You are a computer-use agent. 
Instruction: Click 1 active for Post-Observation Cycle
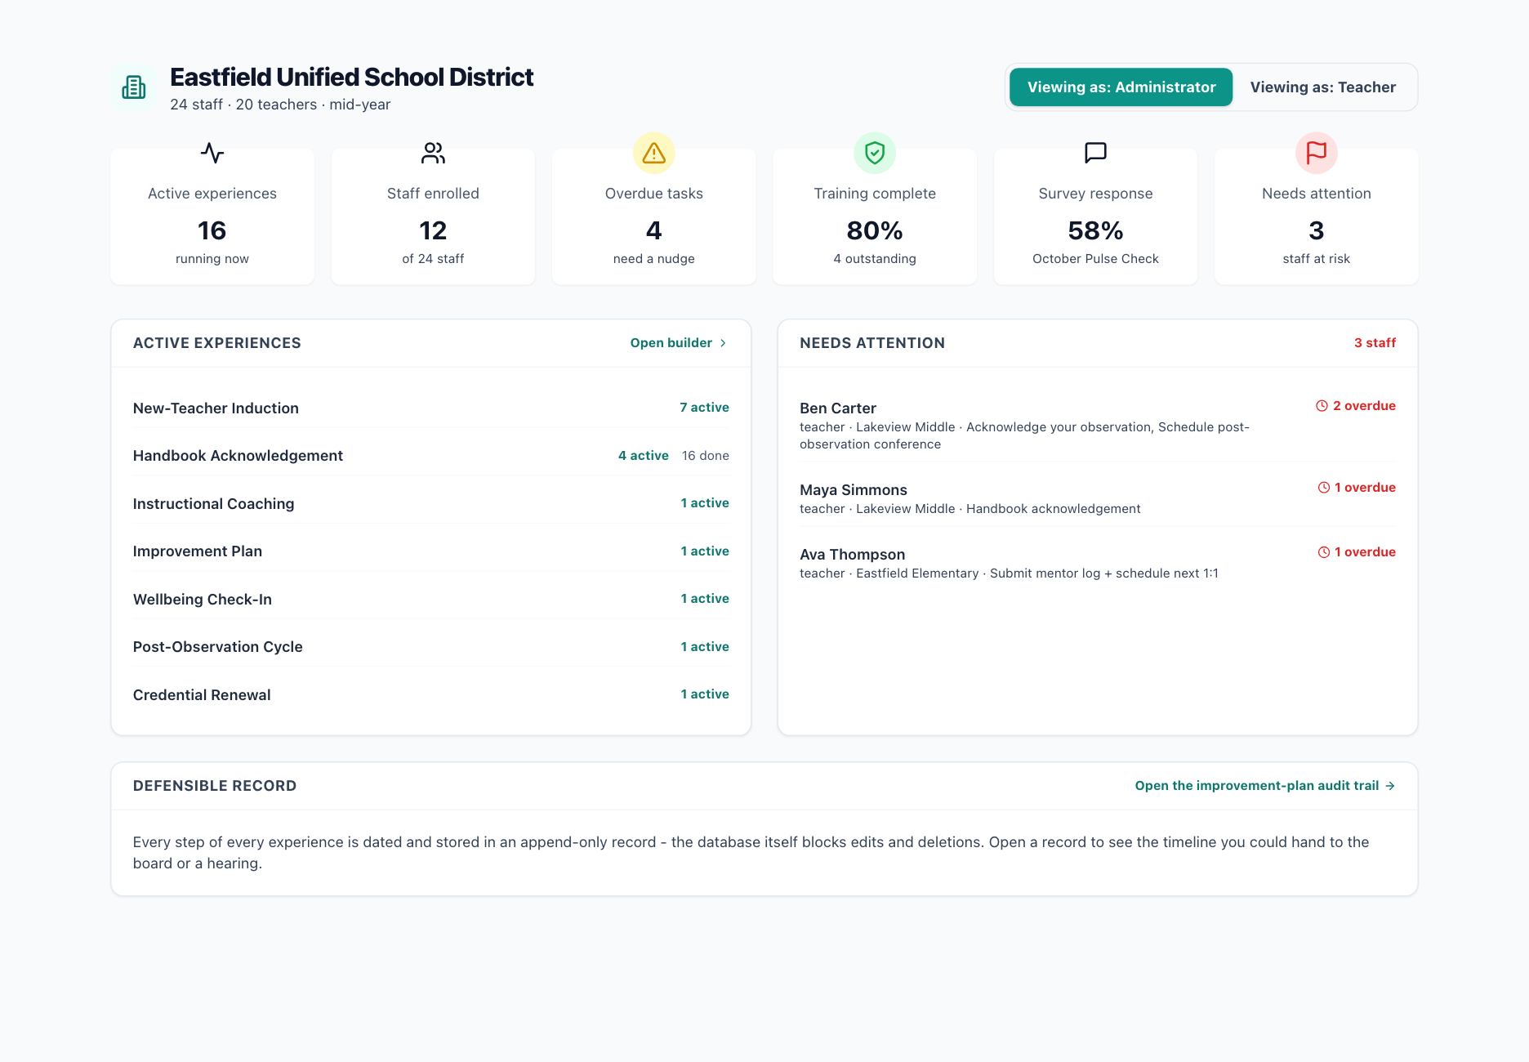pos(705,647)
